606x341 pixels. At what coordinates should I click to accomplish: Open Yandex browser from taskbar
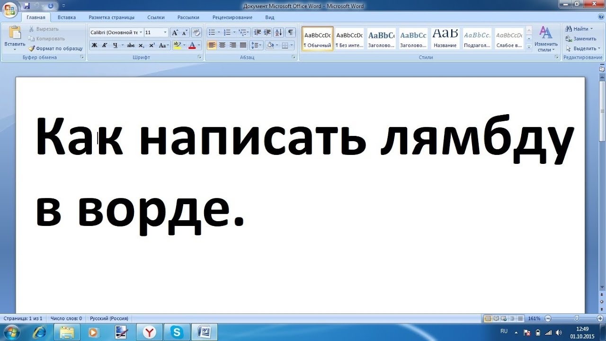click(150, 332)
